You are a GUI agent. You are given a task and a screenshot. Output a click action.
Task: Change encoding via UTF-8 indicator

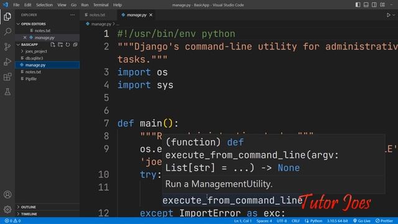tap(282, 221)
